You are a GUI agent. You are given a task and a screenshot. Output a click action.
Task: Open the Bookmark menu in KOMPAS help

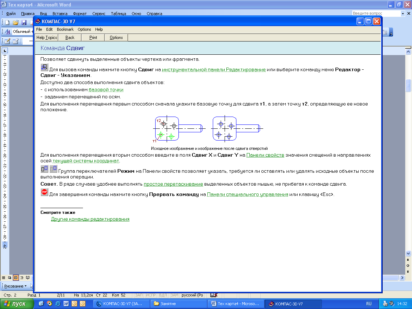coord(65,29)
